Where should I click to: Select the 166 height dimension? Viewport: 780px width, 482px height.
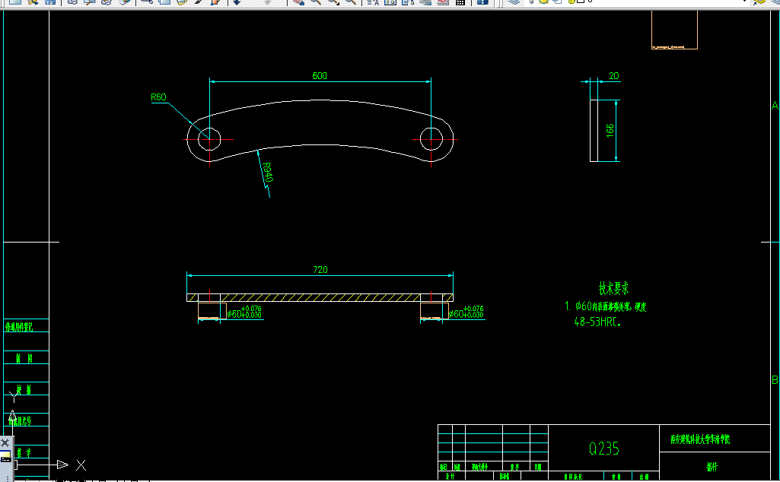[x=610, y=131]
